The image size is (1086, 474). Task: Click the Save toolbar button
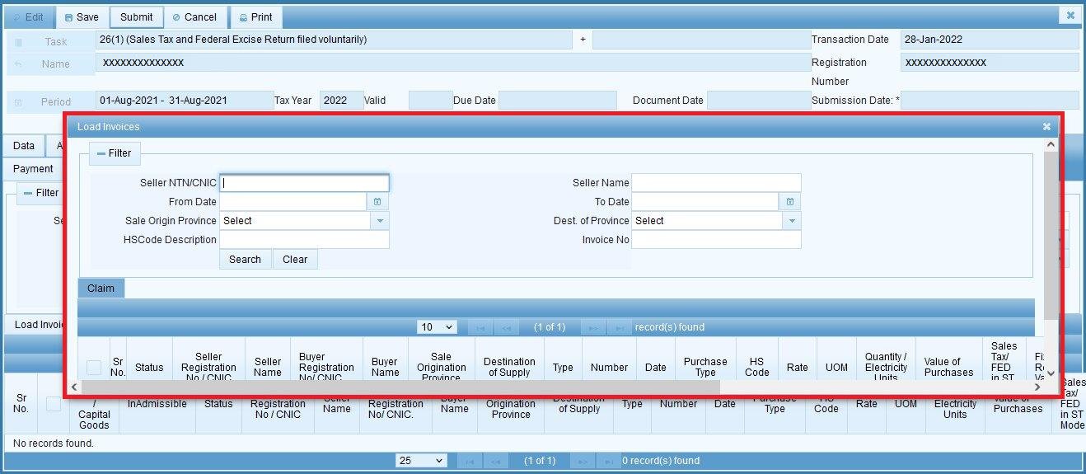[82, 17]
